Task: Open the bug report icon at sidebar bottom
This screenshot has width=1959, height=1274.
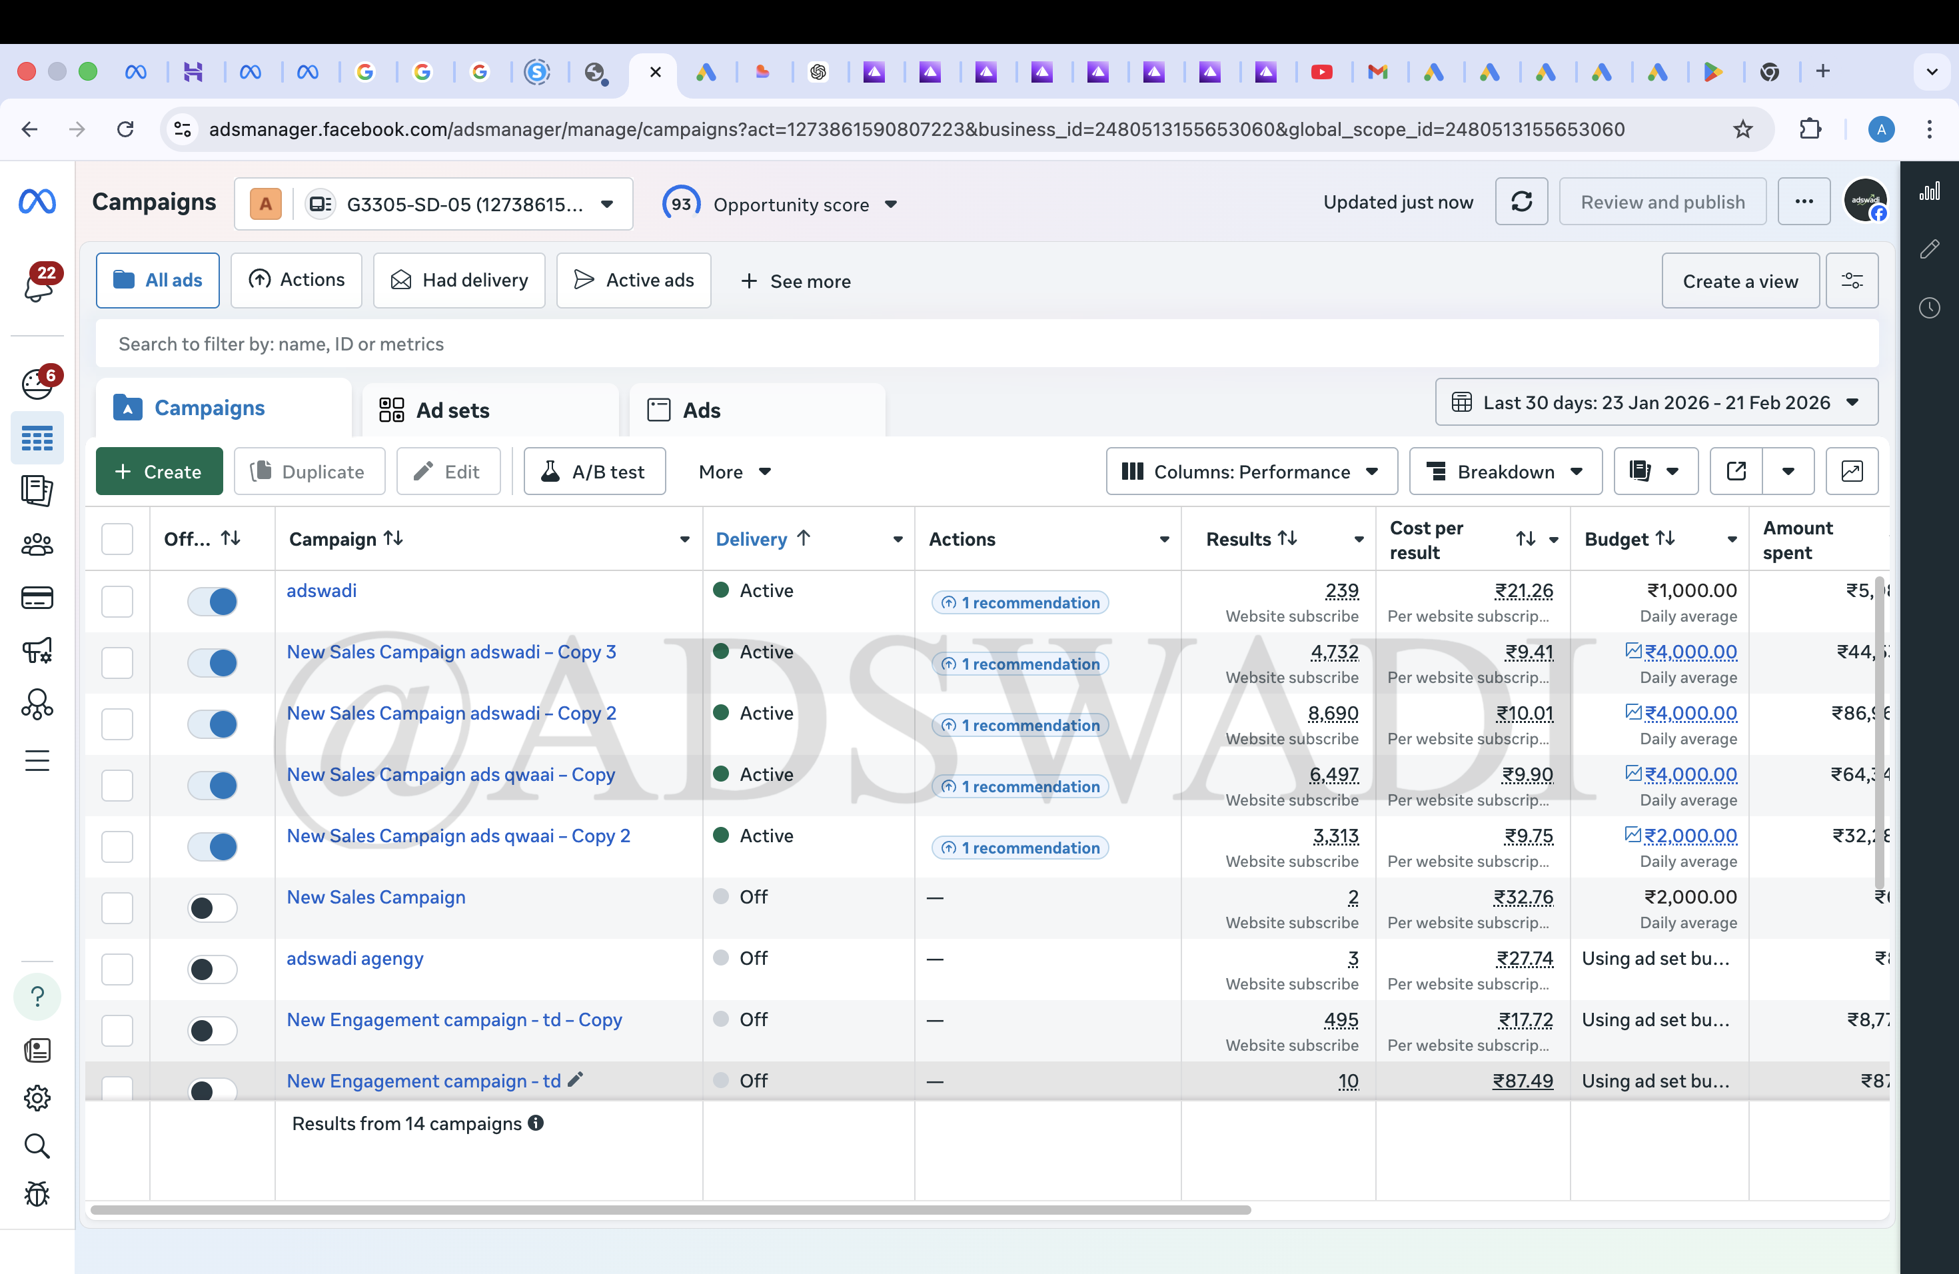Action: click(38, 1194)
